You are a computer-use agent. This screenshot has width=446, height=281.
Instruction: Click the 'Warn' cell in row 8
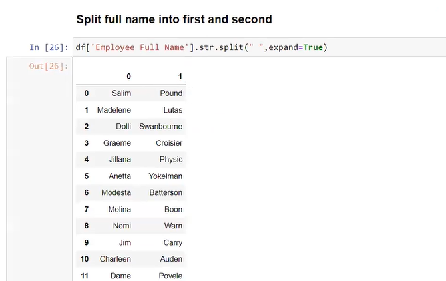click(173, 226)
